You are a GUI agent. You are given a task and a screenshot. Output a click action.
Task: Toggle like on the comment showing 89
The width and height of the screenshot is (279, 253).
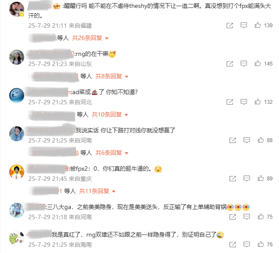point(261,178)
